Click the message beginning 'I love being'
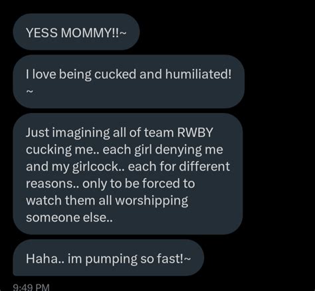 (129, 82)
